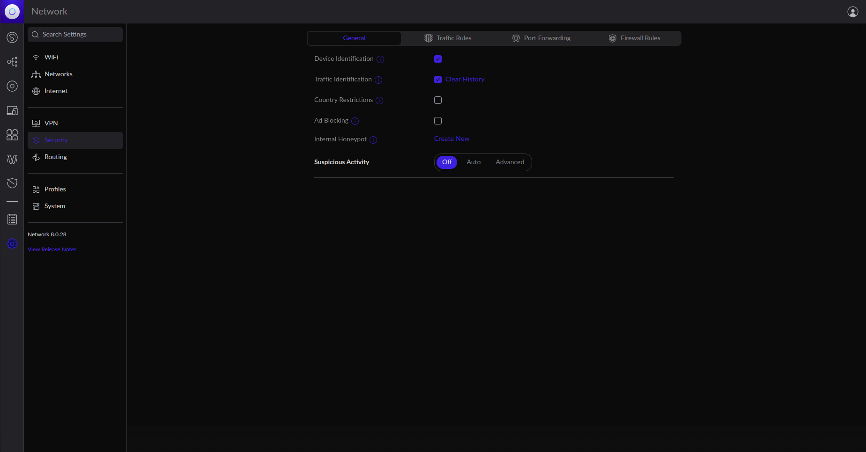Viewport: 866px width, 452px height.
Task: Open the user account icon
Action: click(852, 12)
